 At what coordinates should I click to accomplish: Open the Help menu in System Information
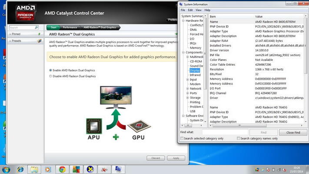[x=207, y=10]
